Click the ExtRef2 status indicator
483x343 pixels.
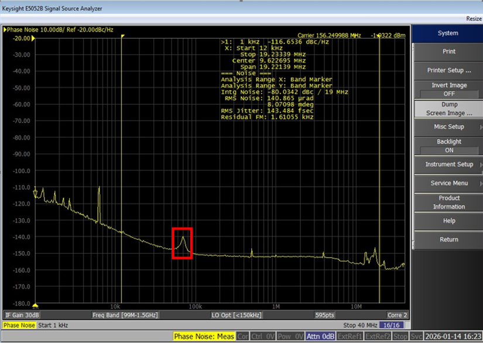pos(378,337)
